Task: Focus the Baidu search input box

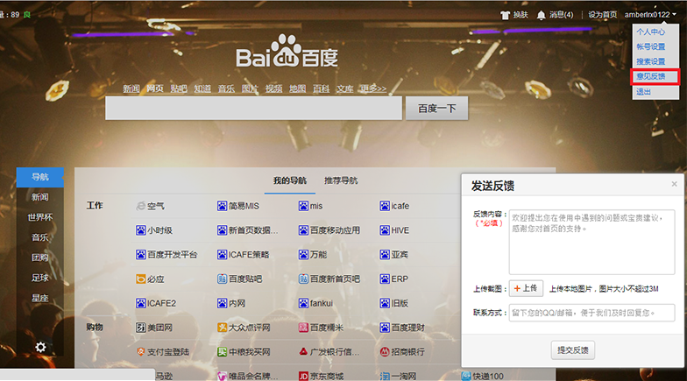Action: tap(254, 109)
